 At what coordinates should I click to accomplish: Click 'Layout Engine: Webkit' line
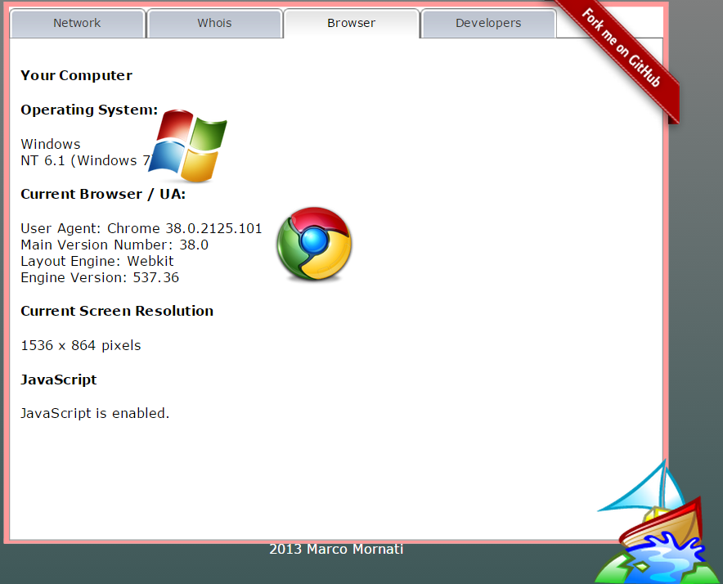point(97,261)
